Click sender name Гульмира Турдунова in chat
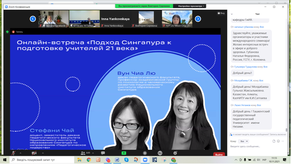 tap(245, 67)
